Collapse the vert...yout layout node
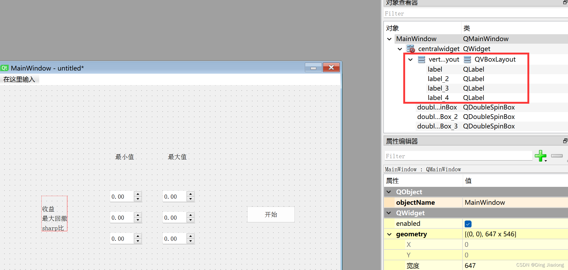Image resolution: width=568 pixels, height=270 pixels. tap(410, 59)
